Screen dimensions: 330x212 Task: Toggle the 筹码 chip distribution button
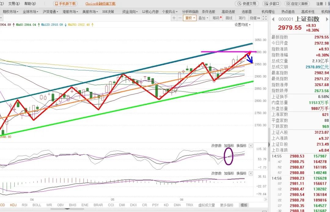pos(217,18)
